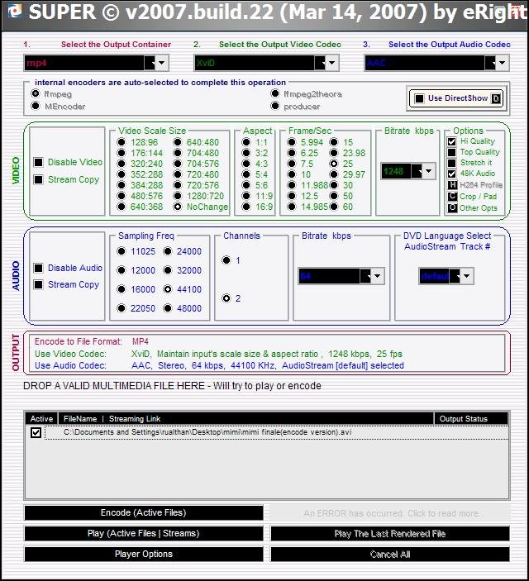The height and width of the screenshot is (581, 529).
Task: Tick the Disable Audio checkbox
Action: point(38,268)
